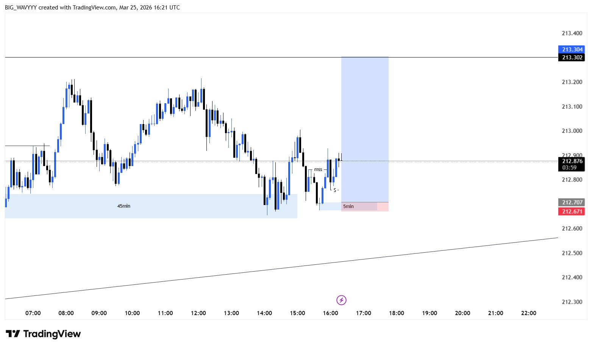Click the 5min zone text label
The width and height of the screenshot is (592, 348).
(348, 207)
